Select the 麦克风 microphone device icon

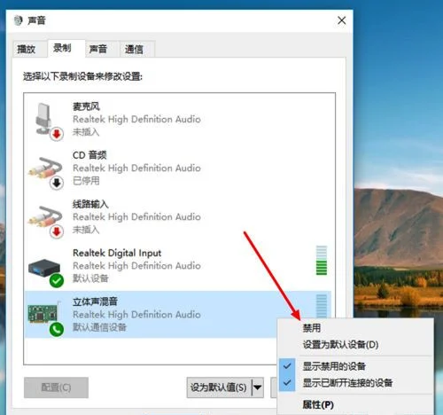pyautogui.click(x=43, y=118)
